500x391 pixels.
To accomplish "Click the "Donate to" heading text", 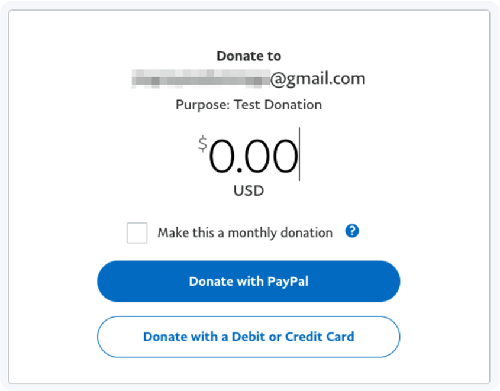I will 249,56.
